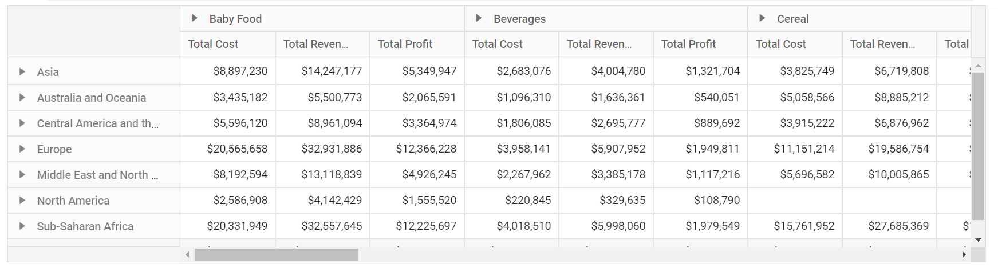The height and width of the screenshot is (272, 998).
Task: Click cell $19,586,754 in Europe row
Action: [x=889, y=149]
